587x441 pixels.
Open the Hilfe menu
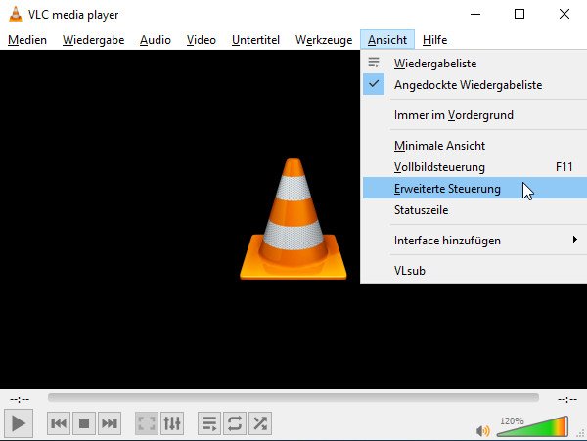(x=434, y=40)
